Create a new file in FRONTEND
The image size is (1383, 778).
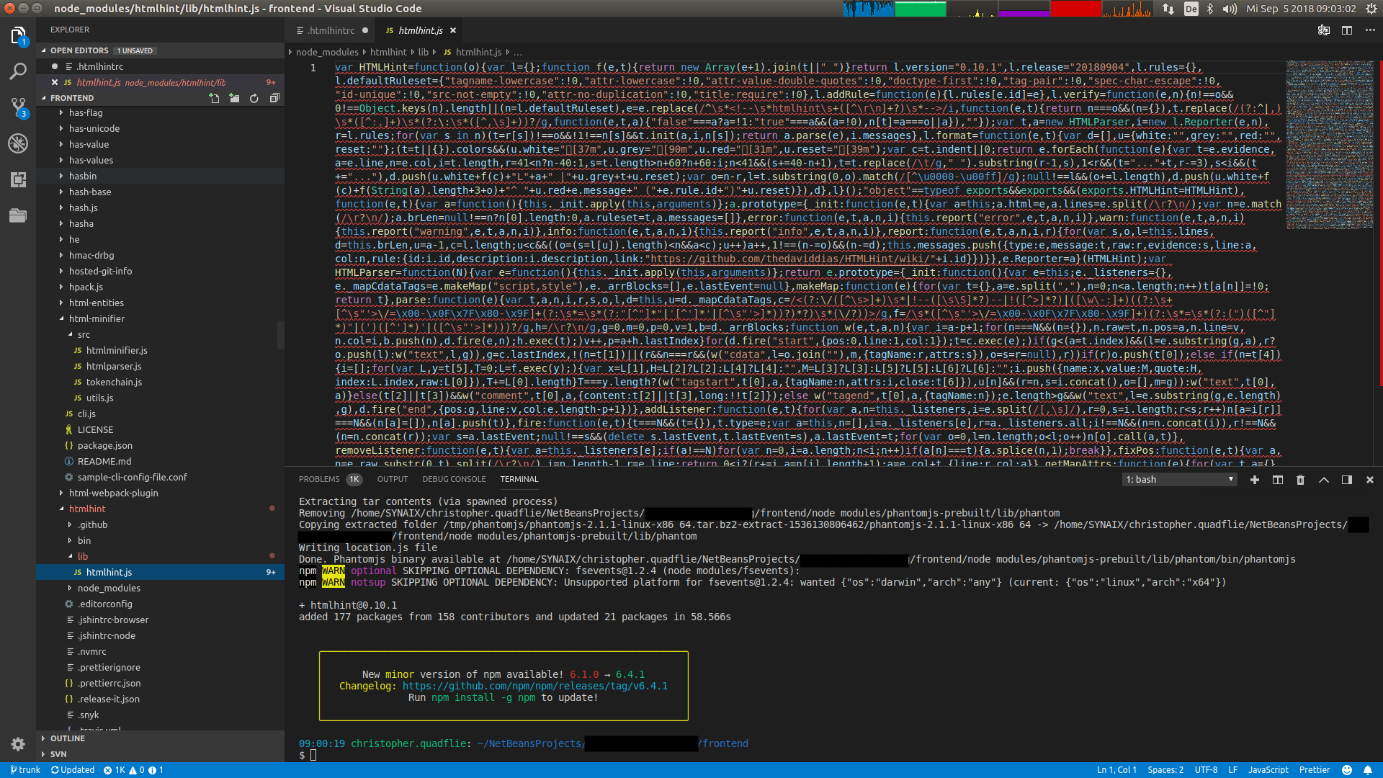click(214, 98)
